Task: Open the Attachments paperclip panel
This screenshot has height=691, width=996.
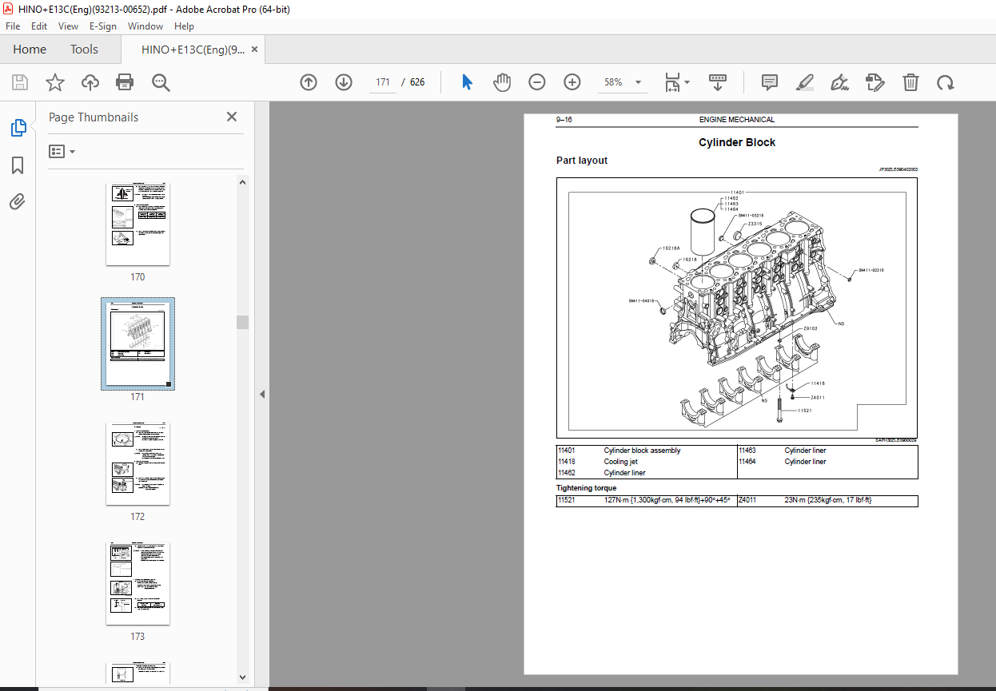Action: [18, 202]
